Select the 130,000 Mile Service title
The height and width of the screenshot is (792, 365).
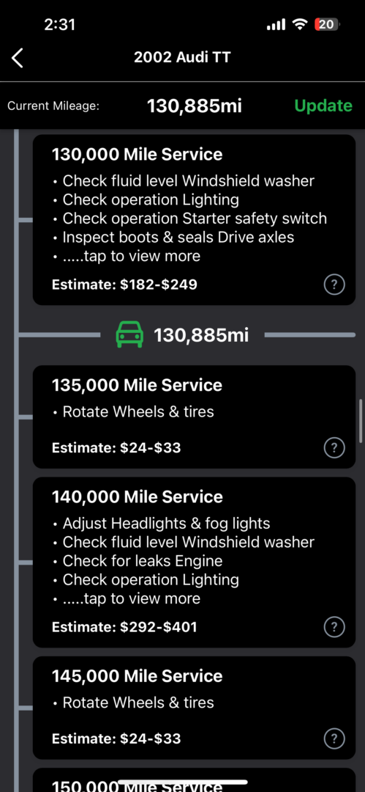[137, 154]
